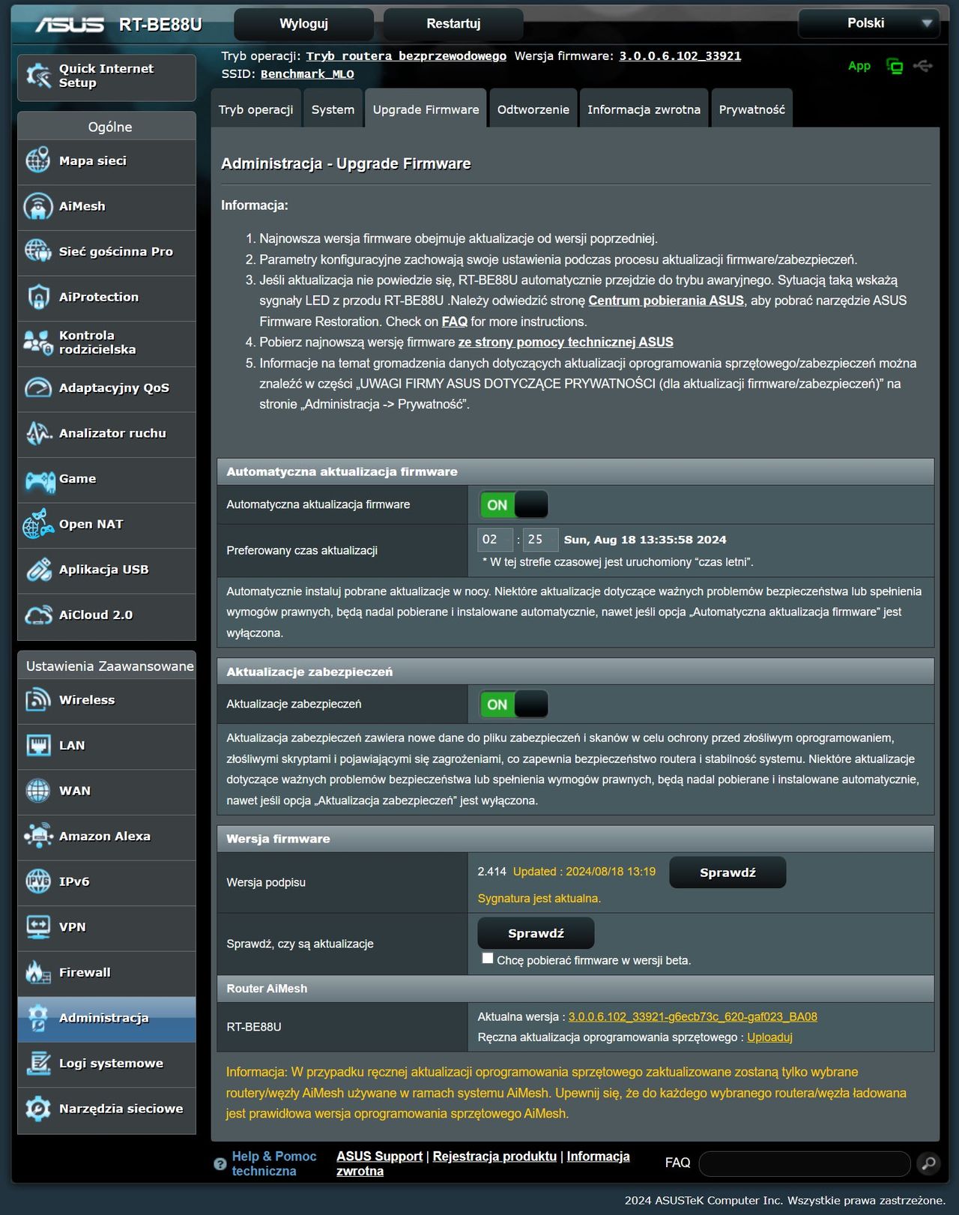The image size is (959, 1215).
Task: Switch to System tab
Action: (333, 109)
